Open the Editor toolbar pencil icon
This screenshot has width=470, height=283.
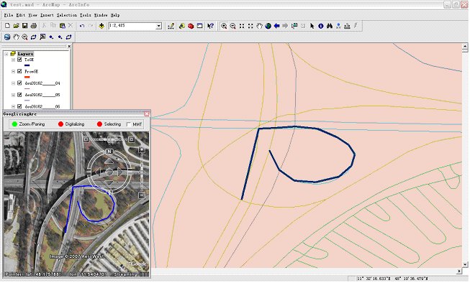171,26
